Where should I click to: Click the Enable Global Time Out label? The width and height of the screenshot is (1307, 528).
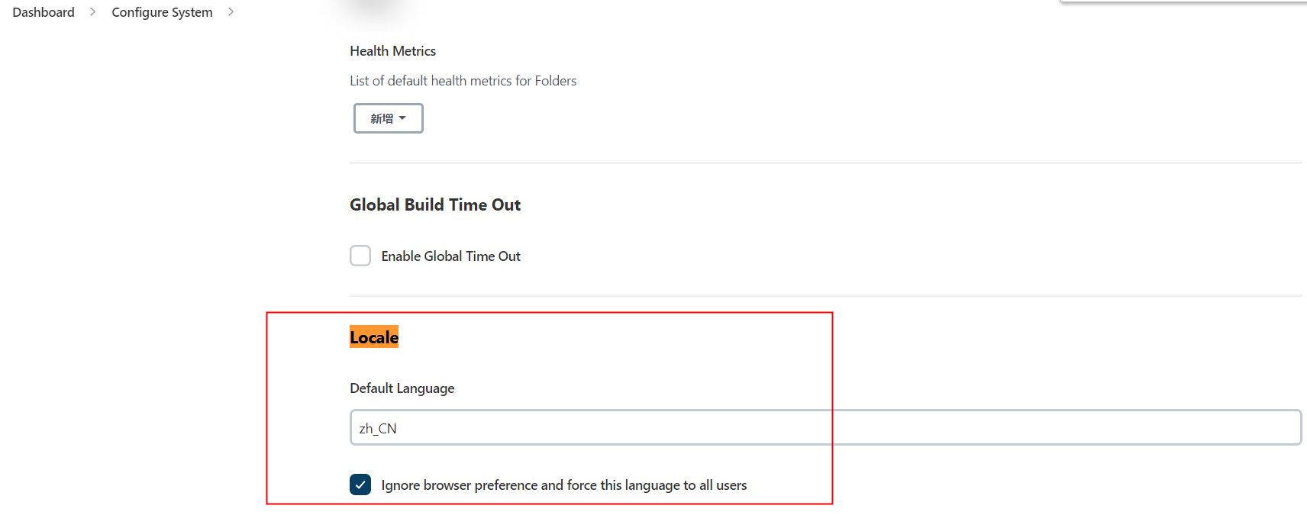point(450,256)
